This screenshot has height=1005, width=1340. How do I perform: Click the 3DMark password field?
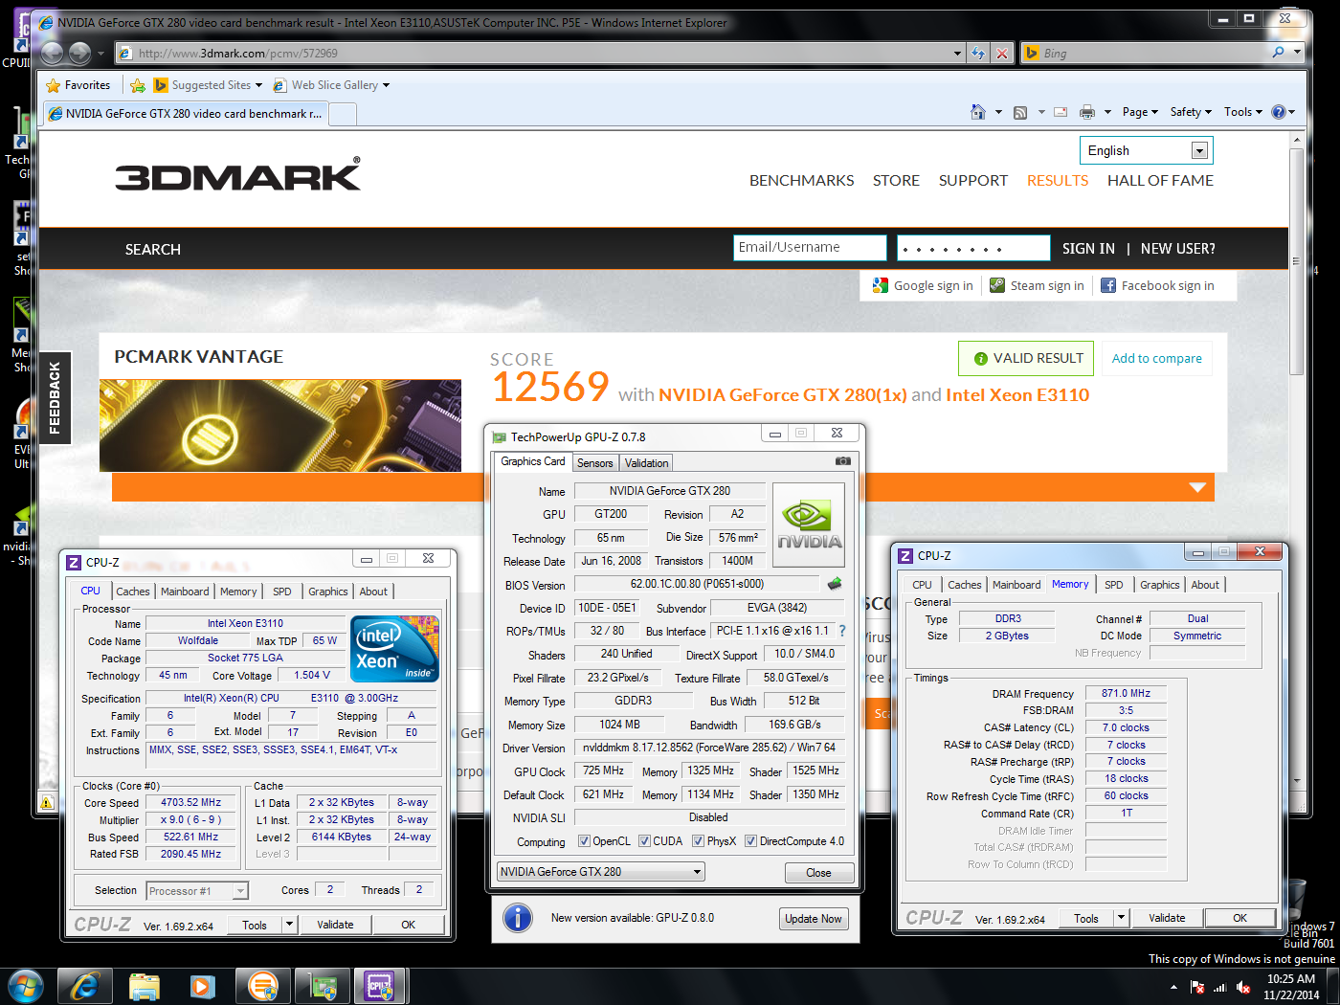[x=973, y=248]
